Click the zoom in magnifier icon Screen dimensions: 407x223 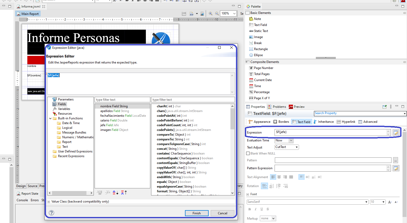pyautogui.click(x=210, y=14)
